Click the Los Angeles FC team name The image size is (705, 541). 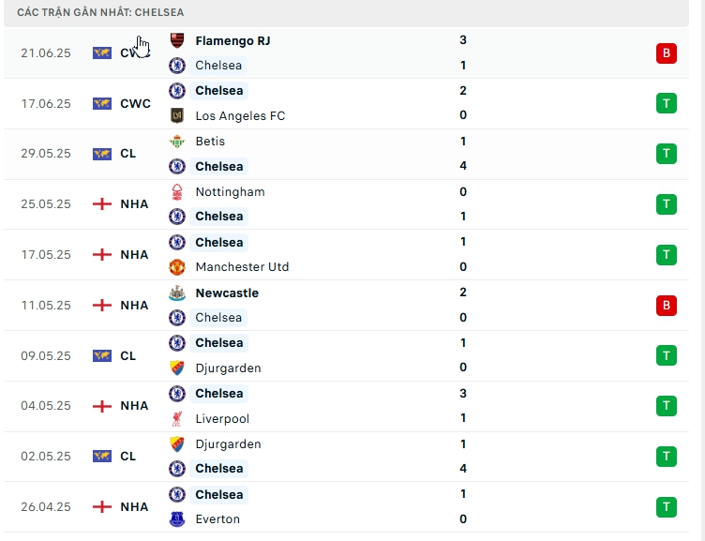point(240,116)
